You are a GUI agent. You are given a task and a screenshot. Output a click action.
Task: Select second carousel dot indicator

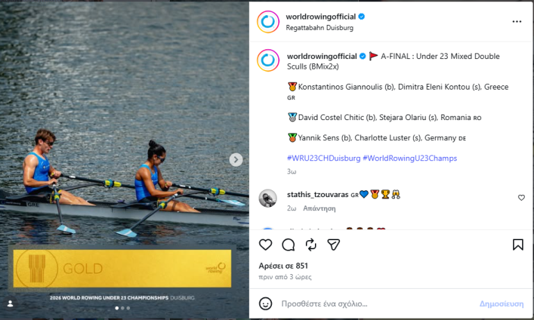pos(122,308)
